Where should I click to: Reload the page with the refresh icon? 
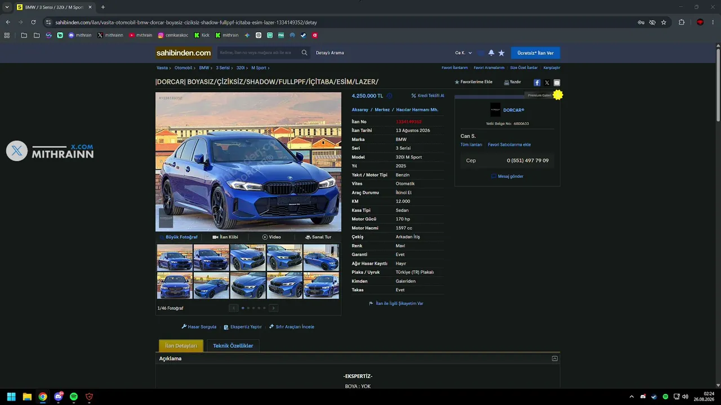(x=33, y=22)
